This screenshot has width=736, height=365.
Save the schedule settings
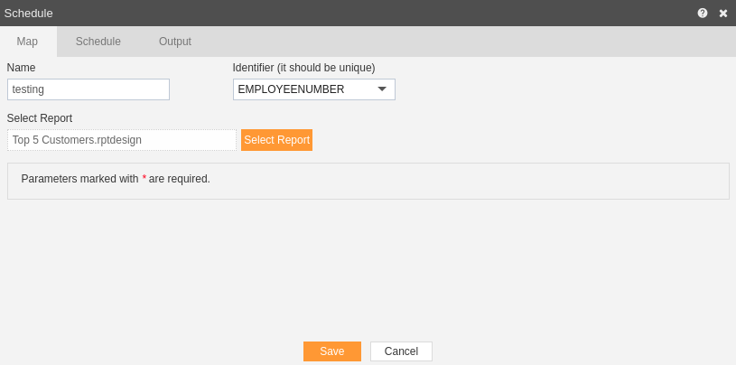pos(332,351)
